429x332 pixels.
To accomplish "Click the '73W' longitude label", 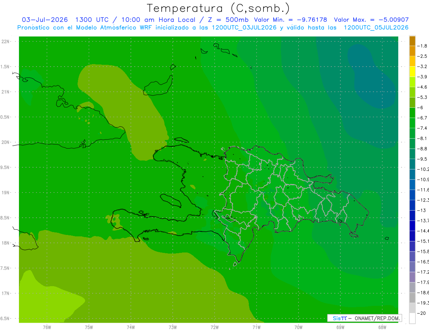I will (x=173, y=327).
